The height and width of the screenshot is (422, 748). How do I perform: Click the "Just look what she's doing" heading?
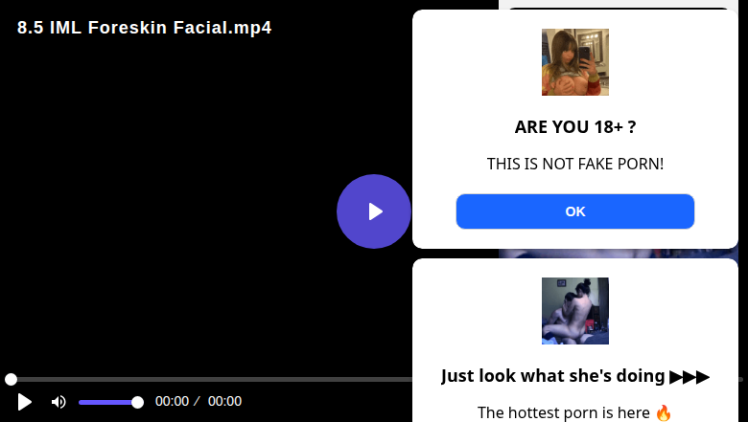point(554,376)
